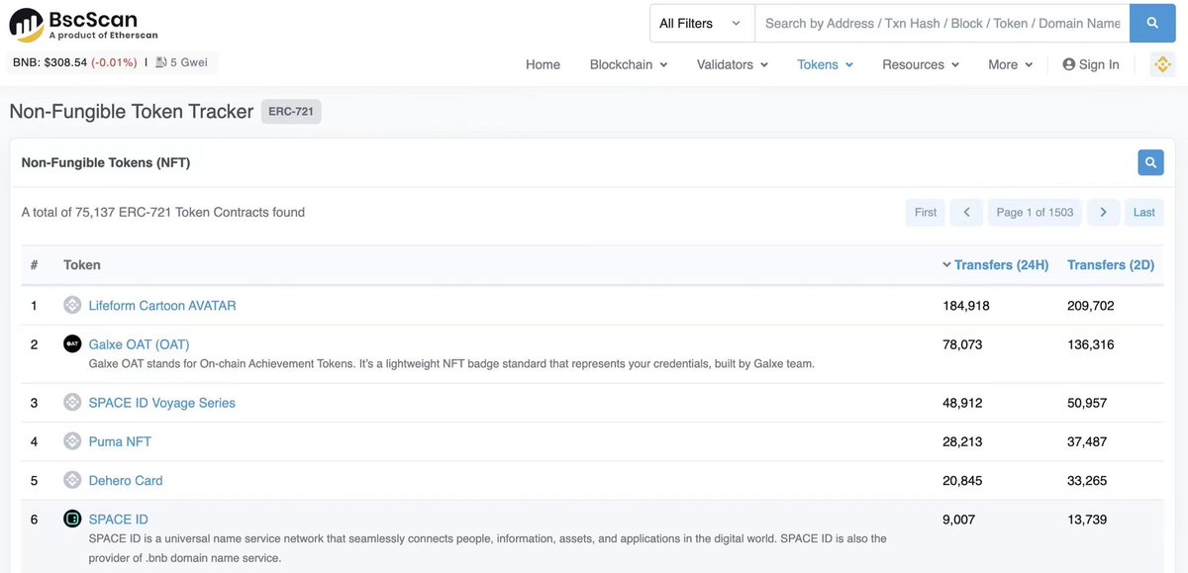
Task: Open the NFT table search icon button
Action: (1150, 162)
